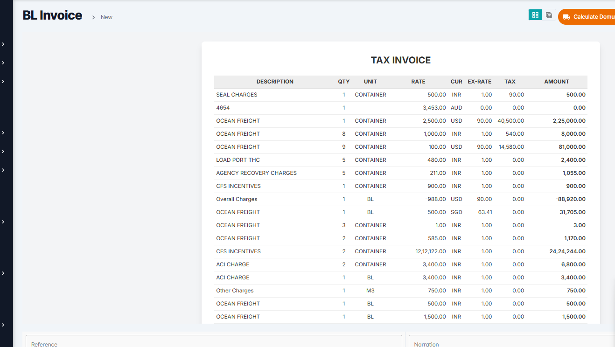
Task: Click the breadcrumb arrow after BL Invoice
Action: point(93,17)
